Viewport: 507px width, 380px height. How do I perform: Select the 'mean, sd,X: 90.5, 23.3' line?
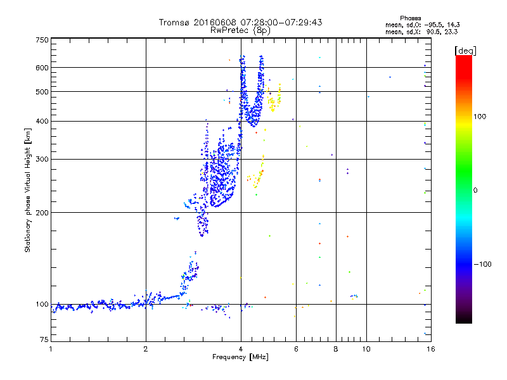pos(421,32)
